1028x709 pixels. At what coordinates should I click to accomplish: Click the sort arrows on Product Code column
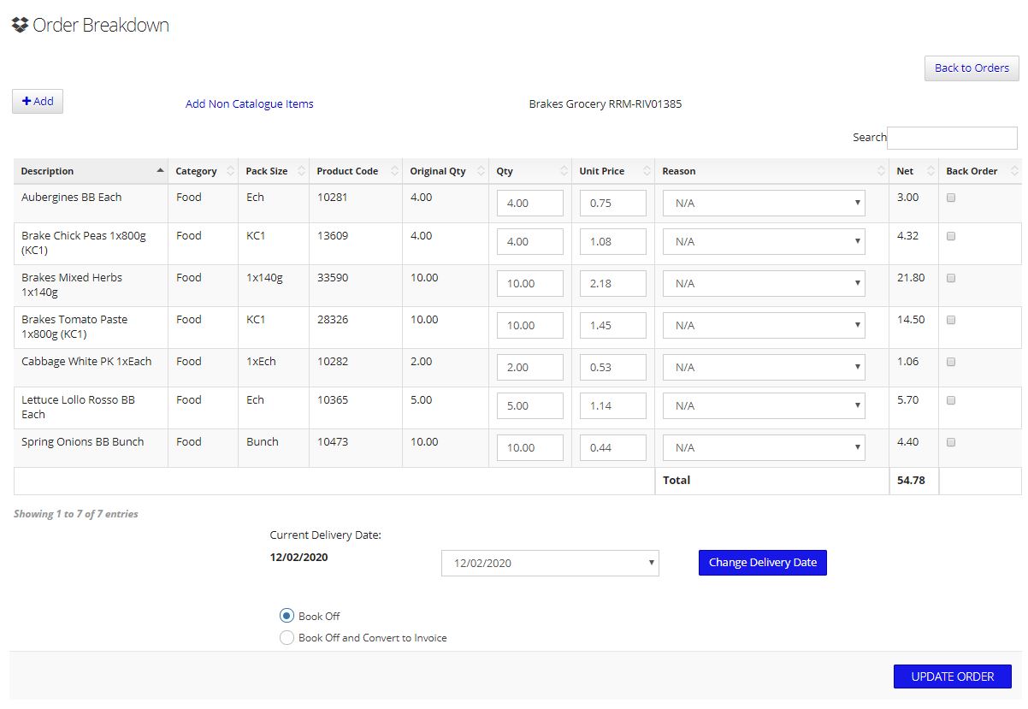point(393,171)
